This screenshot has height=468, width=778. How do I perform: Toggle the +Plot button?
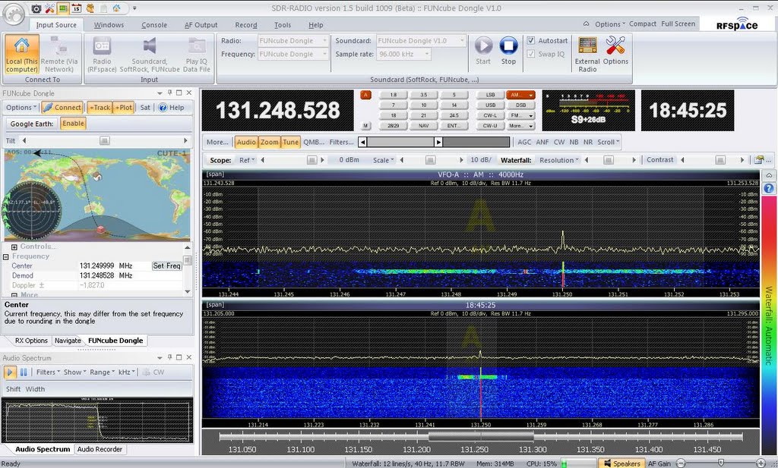click(124, 108)
